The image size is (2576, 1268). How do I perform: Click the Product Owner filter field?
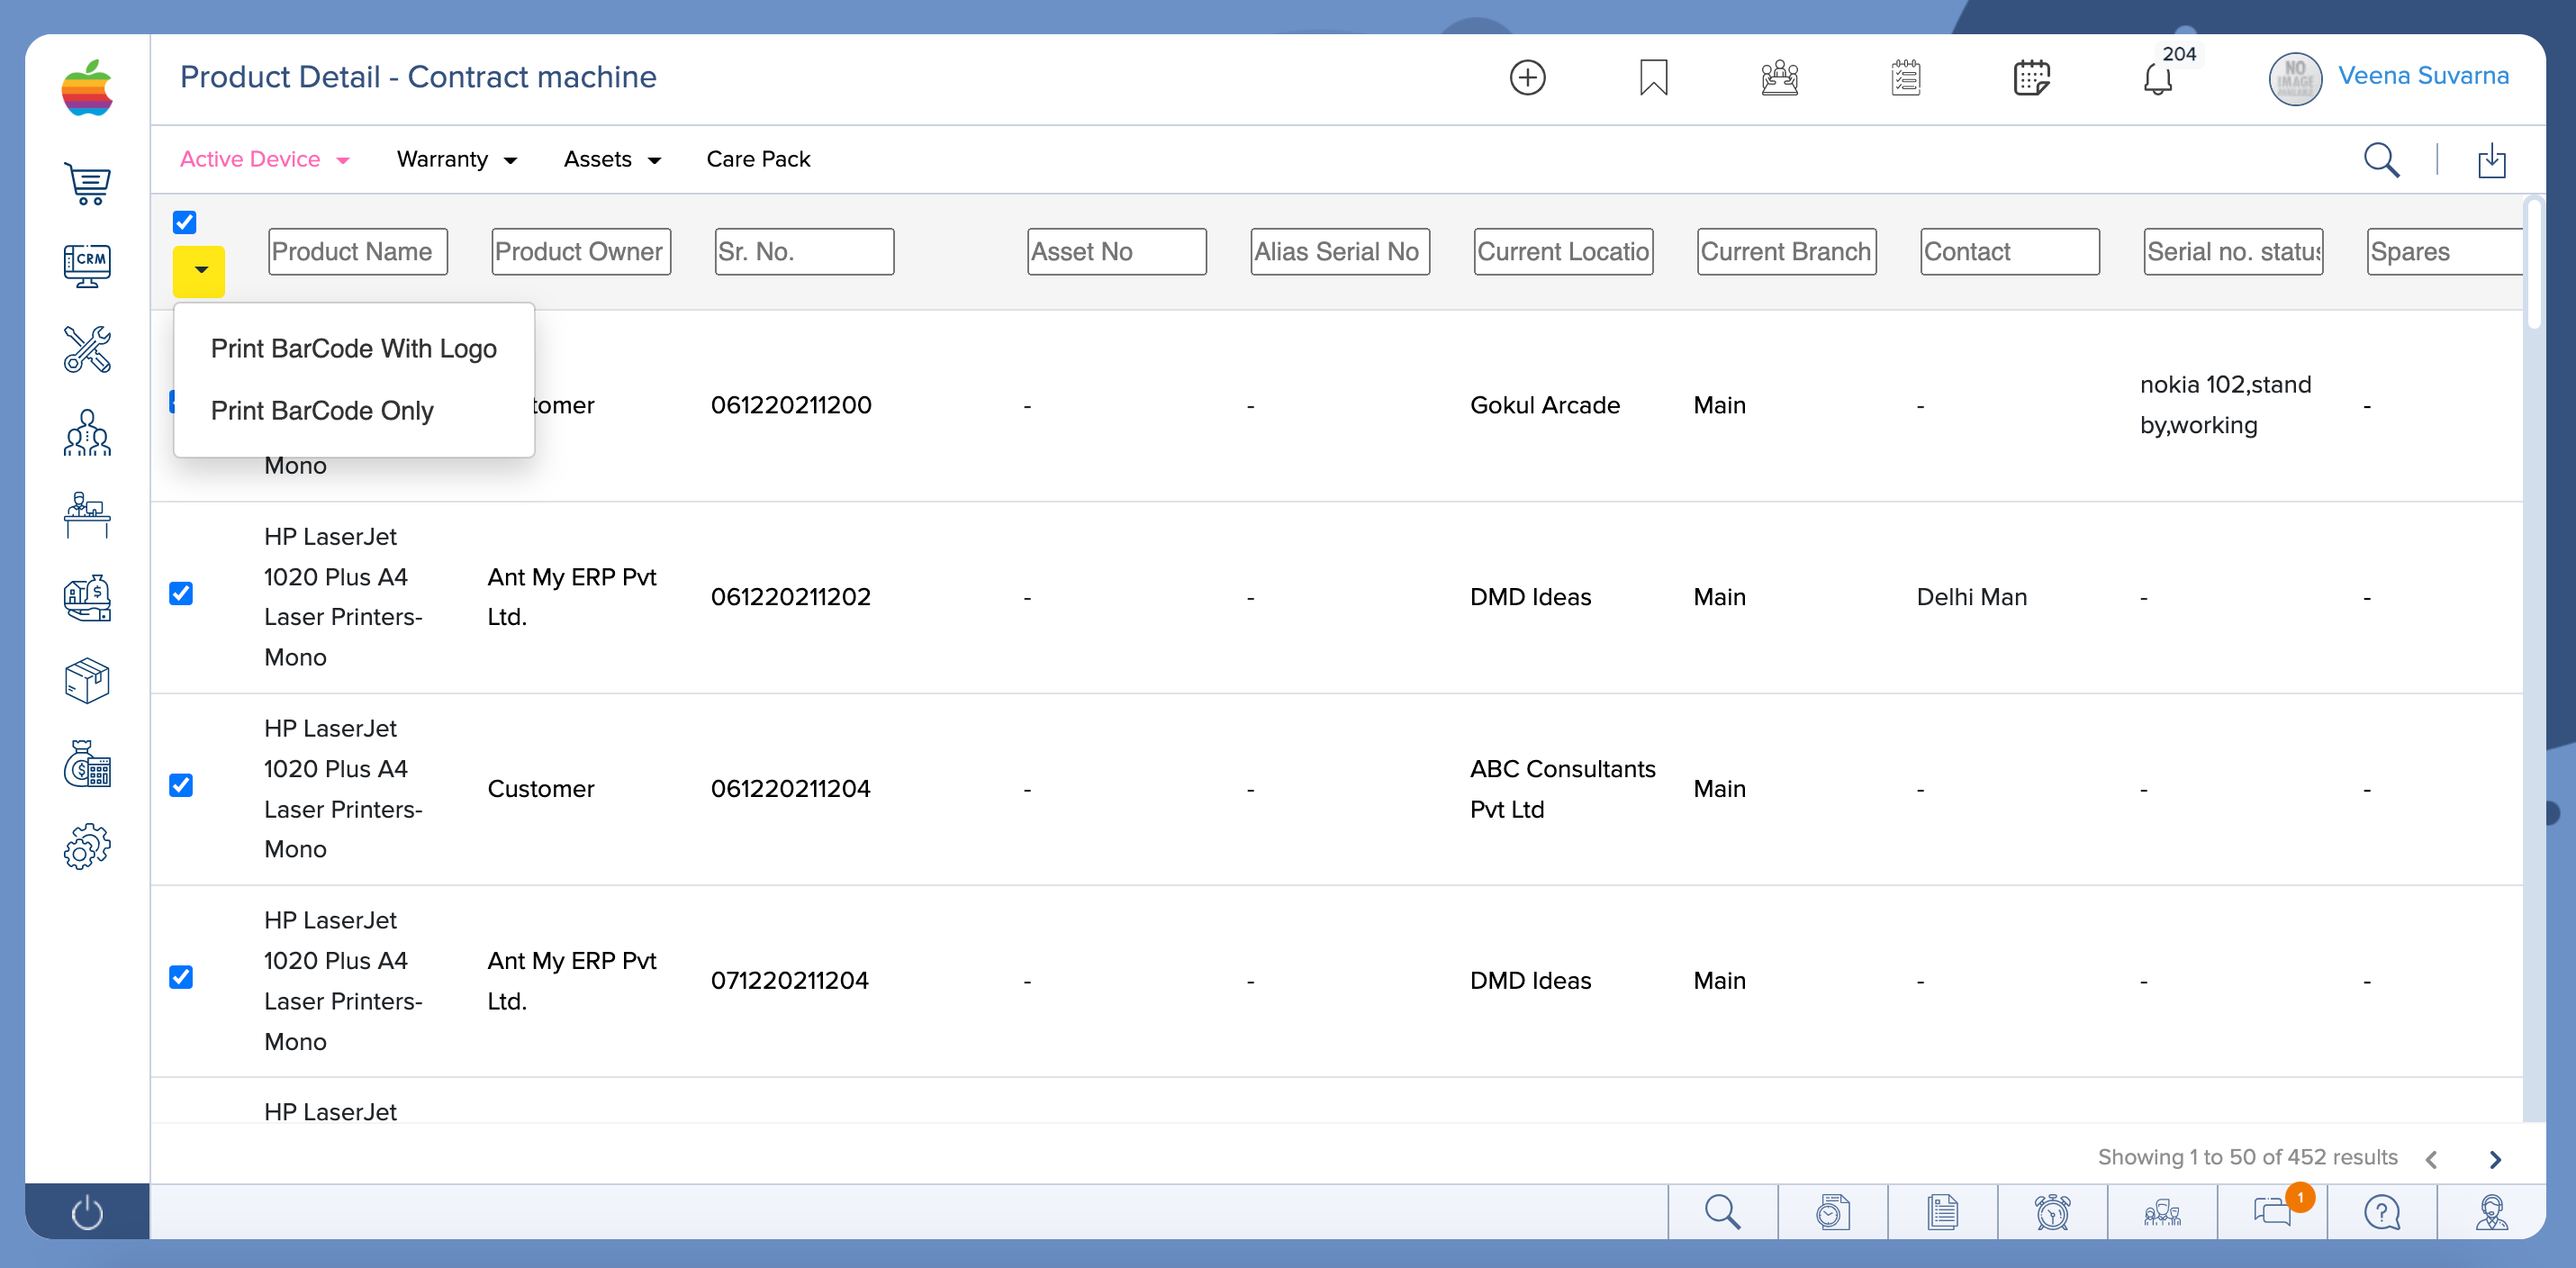pyautogui.click(x=581, y=251)
